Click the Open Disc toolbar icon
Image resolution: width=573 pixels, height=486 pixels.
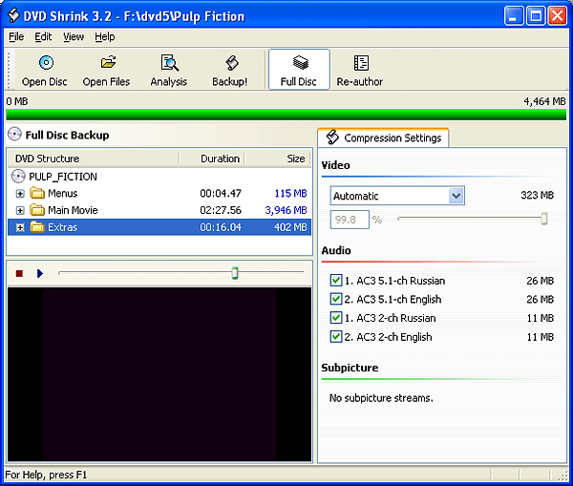[46, 62]
